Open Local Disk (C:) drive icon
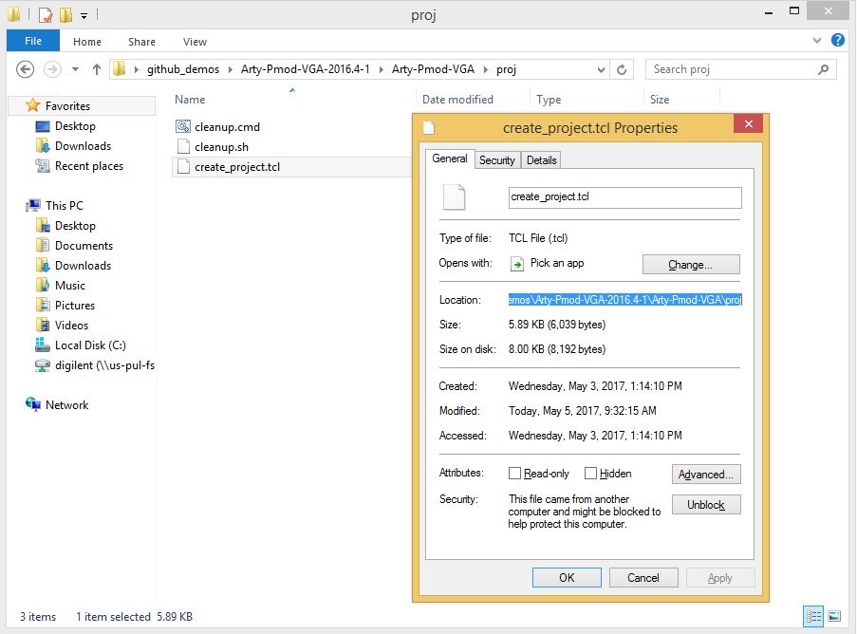The height and width of the screenshot is (634, 857). point(43,345)
